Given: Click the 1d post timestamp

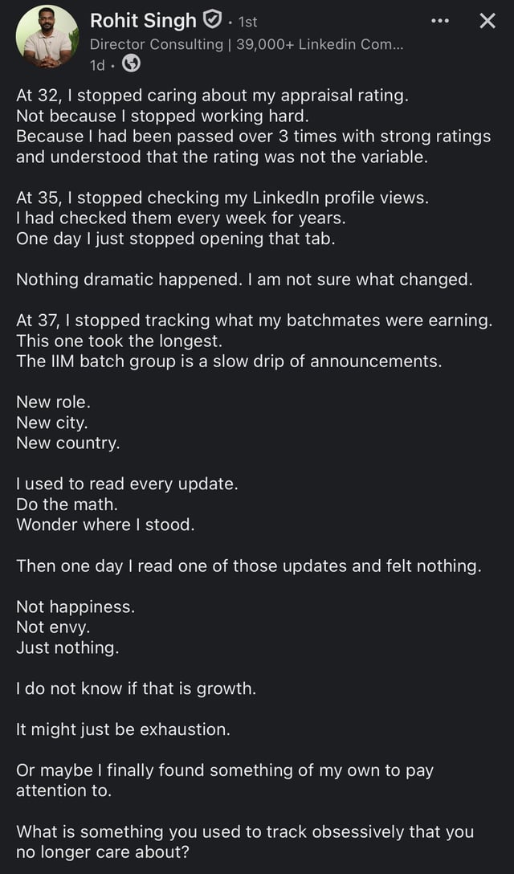Looking at the screenshot, I should coord(97,66).
